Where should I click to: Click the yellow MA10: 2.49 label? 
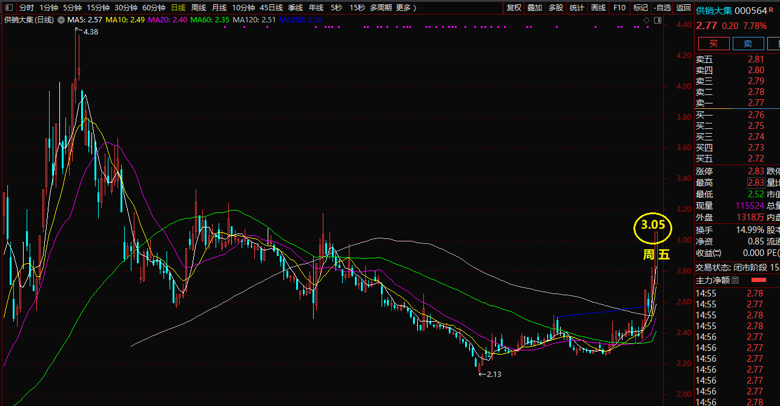(125, 20)
